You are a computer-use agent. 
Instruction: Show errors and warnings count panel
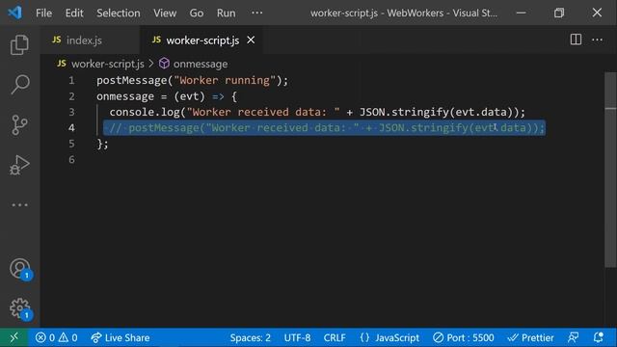click(x=56, y=337)
